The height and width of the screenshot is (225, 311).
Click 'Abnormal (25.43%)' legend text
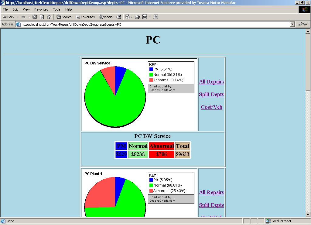click(169, 191)
